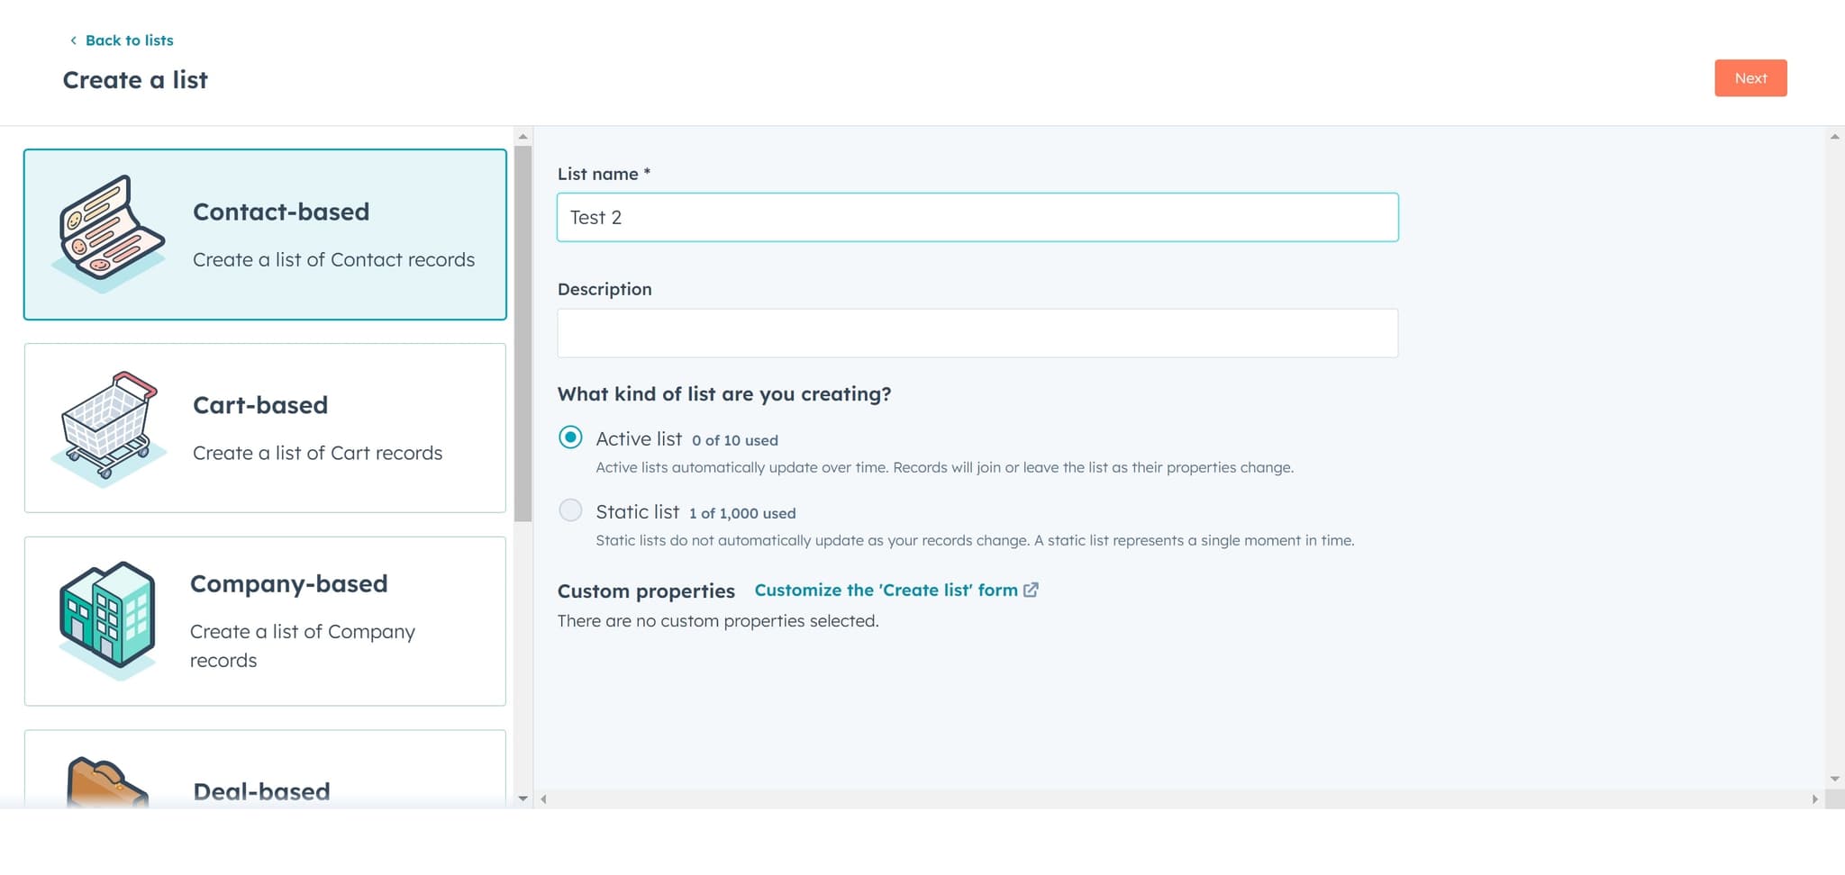This screenshot has height=875, width=1845.
Task: Select the Cart-based shopping cart icon
Action: point(108,428)
